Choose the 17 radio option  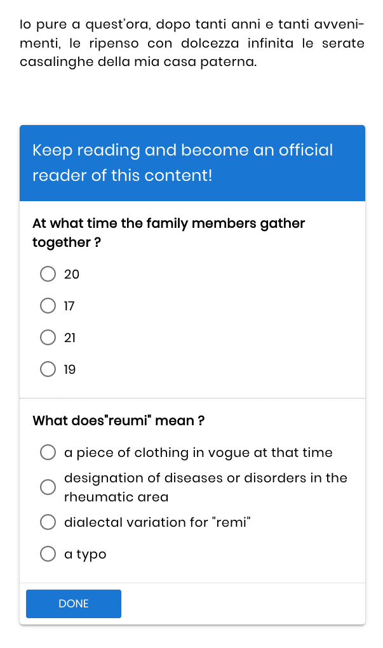coord(48,306)
